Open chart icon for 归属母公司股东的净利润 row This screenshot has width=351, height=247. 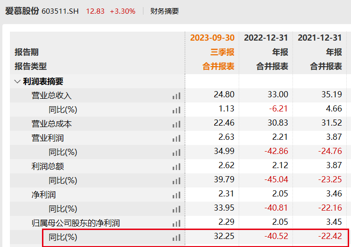pos(176,223)
